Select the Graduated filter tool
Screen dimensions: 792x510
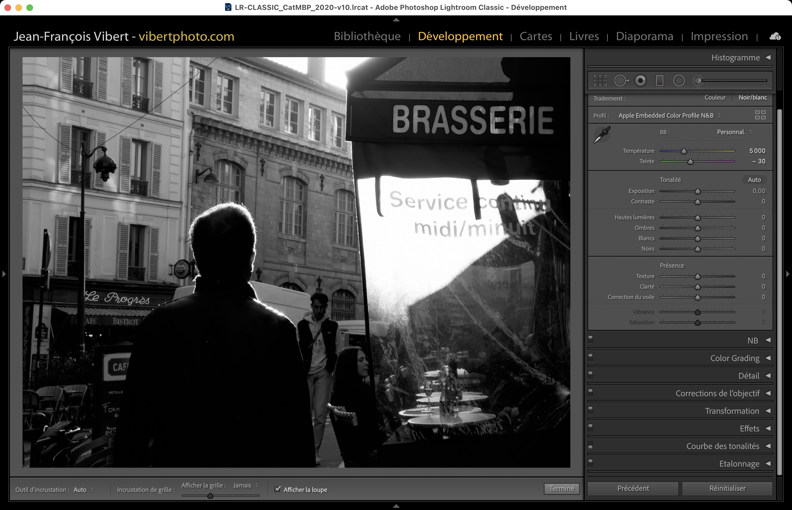(x=659, y=81)
